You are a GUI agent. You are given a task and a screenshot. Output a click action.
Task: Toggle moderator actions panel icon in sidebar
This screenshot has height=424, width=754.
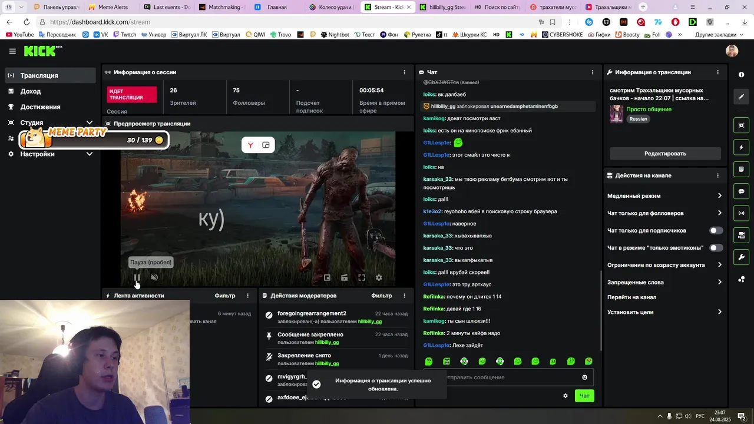point(741,169)
